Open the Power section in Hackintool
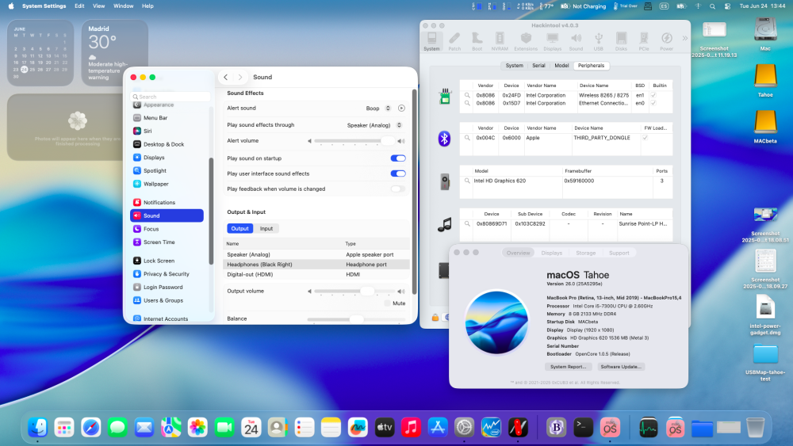The image size is (793, 446). coord(667,41)
